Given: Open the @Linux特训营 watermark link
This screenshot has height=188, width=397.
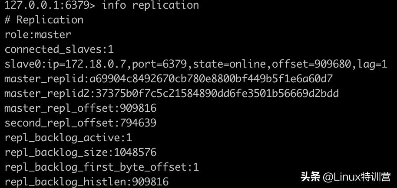Looking at the screenshot, I should pyautogui.click(x=357, y=177).
